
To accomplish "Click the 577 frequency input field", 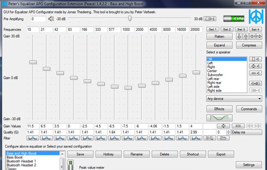I will click(x=114, y=29).
